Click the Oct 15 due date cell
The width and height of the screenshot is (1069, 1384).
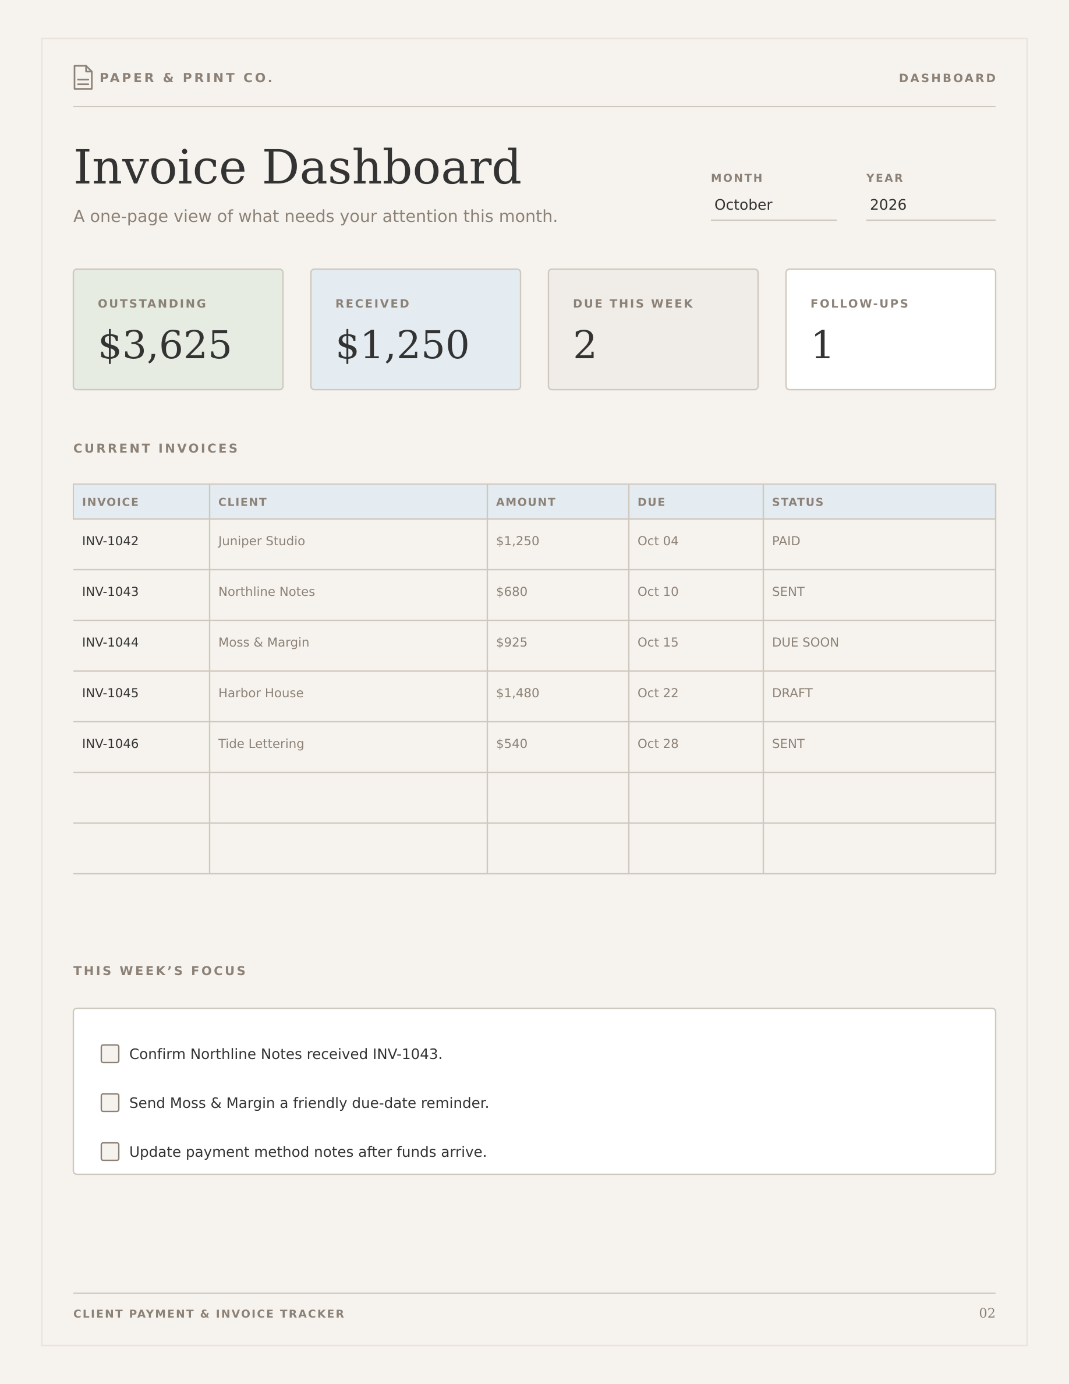pyautogui.click(x=696, y=646)
